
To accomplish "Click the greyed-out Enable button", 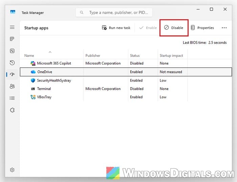I will [x=148, y=28].
